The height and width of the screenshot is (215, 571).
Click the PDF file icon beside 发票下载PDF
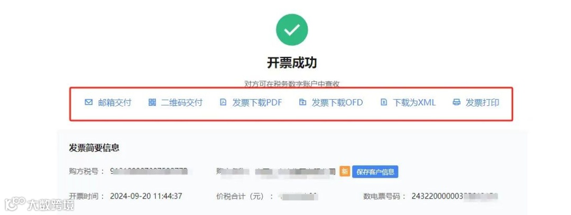point(223,102)
